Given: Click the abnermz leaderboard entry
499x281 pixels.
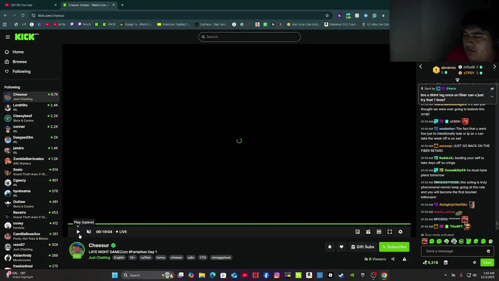Looking at the screenshot, I should pyautogui.click(x=444, y=70).
